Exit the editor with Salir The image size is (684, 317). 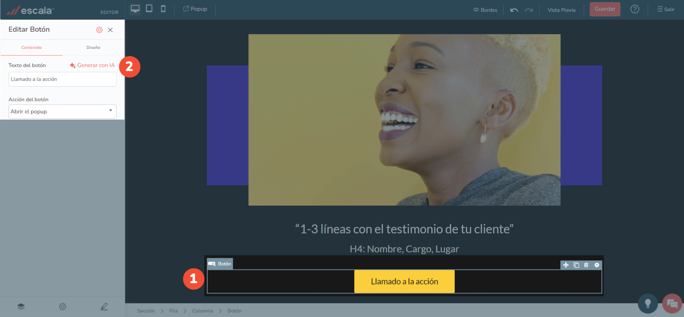point(666,9)
